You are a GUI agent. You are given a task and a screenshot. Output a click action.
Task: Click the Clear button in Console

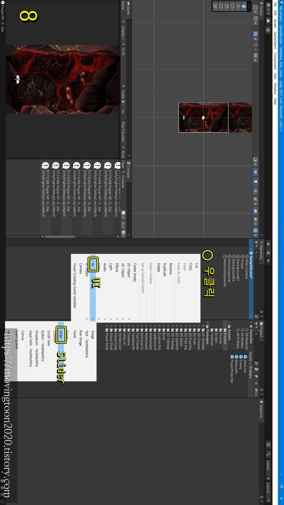tap(123, 164)
